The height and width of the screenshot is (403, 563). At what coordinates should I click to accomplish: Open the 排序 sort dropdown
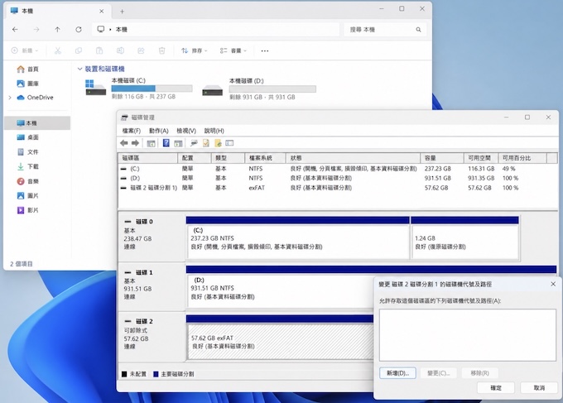(x=195, y=50)
